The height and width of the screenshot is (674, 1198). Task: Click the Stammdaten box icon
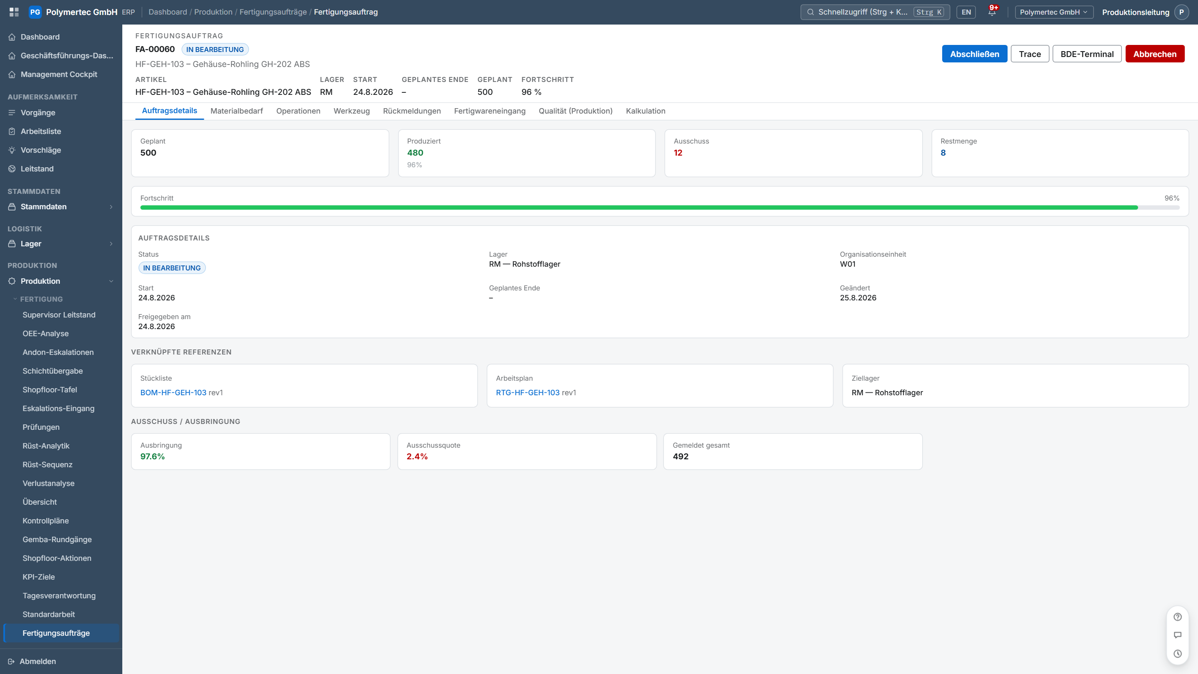pyautogui.click(x=12, y=206)
